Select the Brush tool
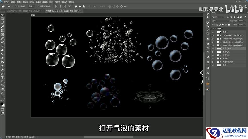Image resolution: width=248 pixels, height=139 pixels. click(2, 46)
